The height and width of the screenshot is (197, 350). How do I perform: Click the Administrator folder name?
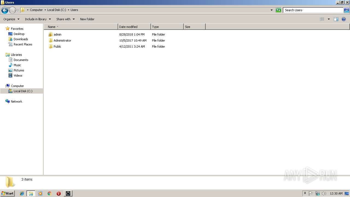click(x=62, y=40)
